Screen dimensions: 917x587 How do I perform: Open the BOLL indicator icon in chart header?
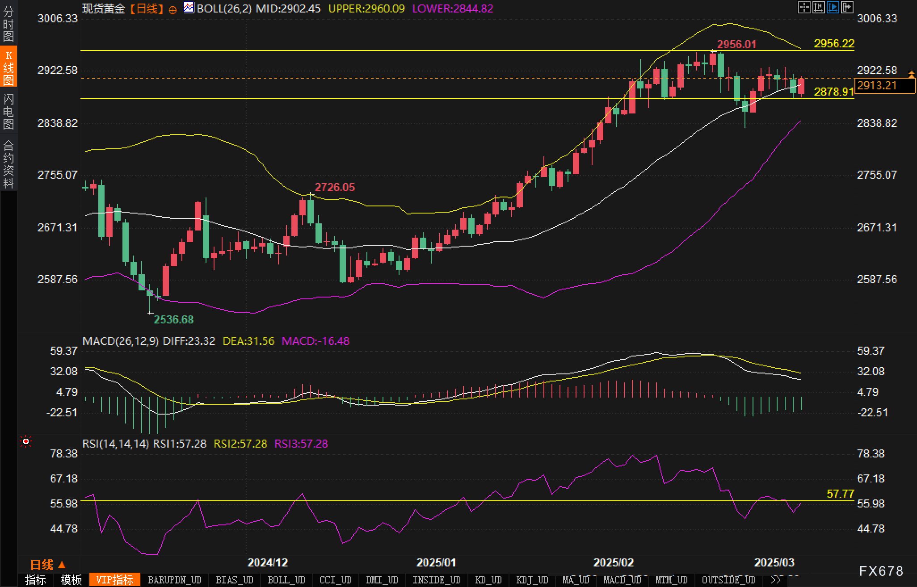189,8
